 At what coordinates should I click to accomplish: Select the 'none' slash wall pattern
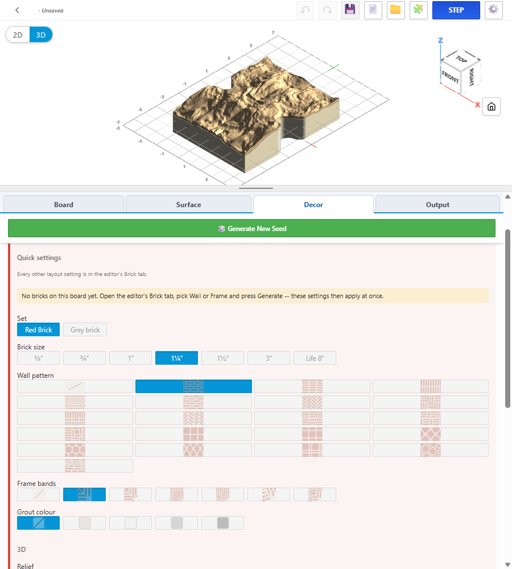75,386
